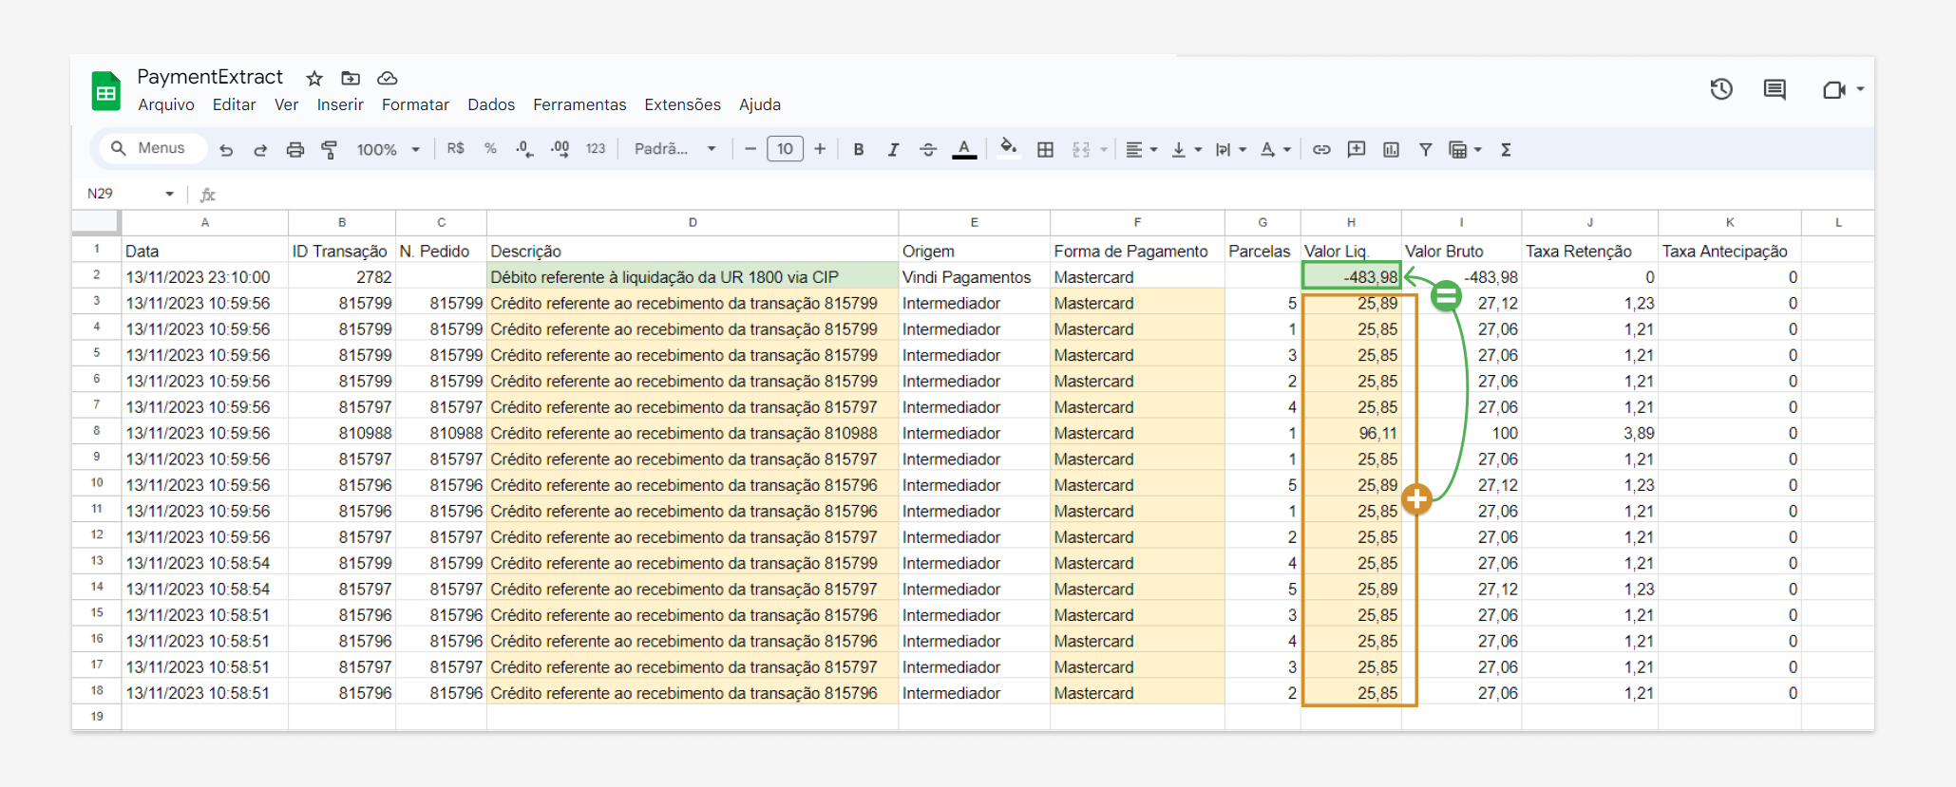Select cell with value -483,98 in Valor Liq.
The width and height of the screenshot is (1956, 787).
tap(1351, 276)
